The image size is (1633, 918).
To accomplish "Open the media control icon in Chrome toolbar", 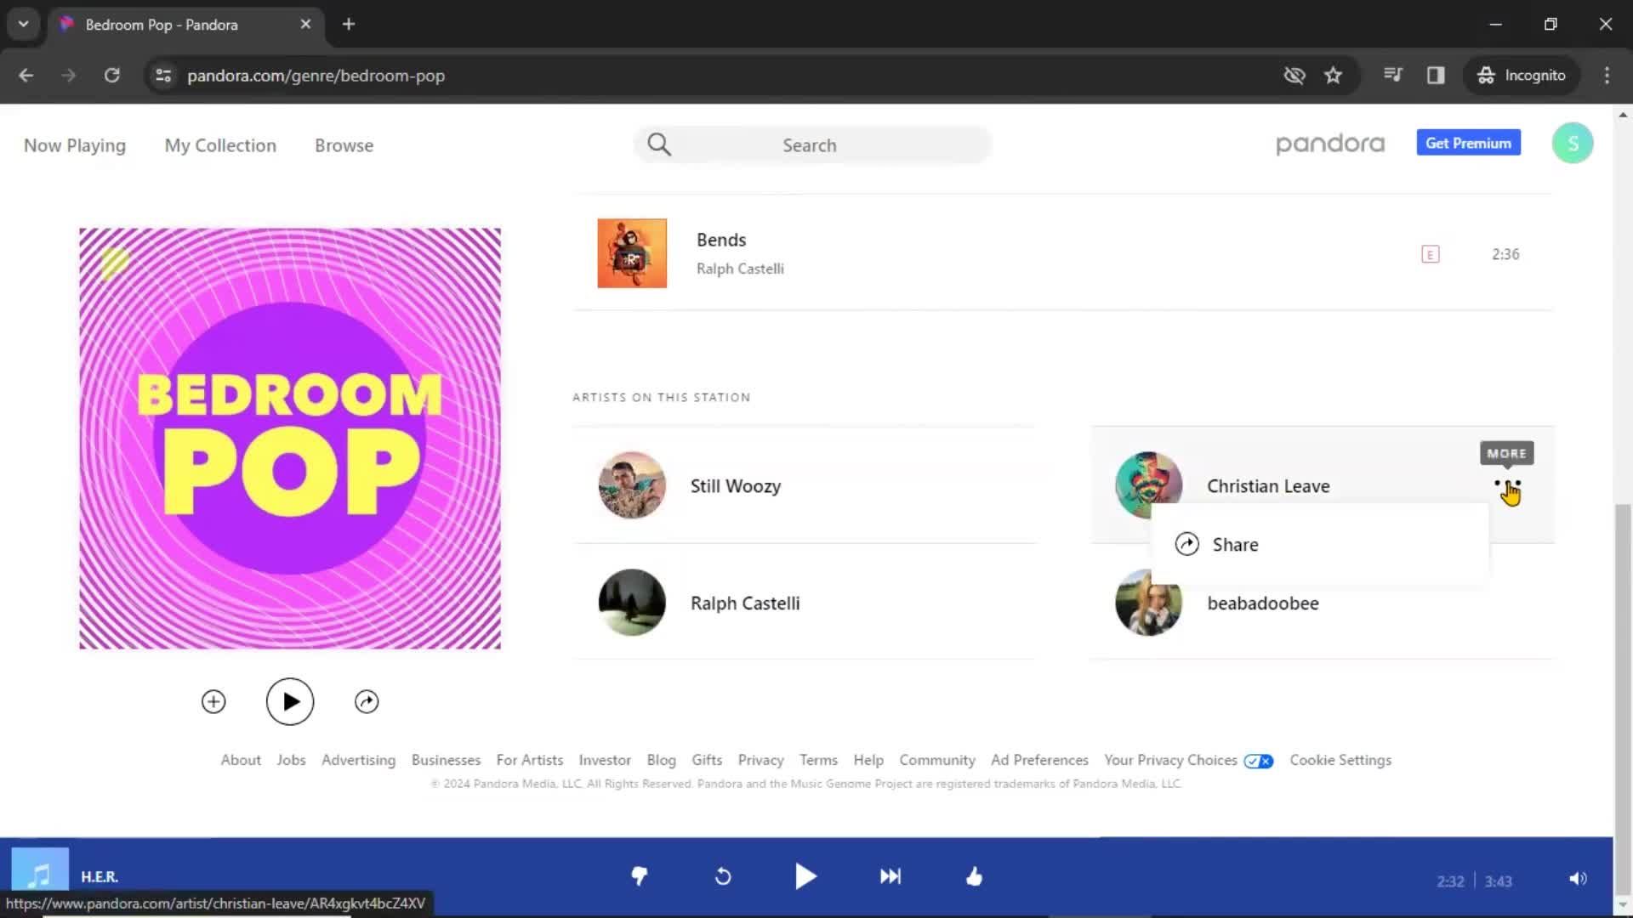I will (x=1392, y=75).
